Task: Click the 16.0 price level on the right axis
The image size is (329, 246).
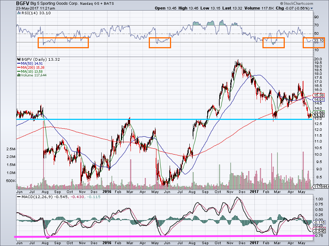Action: [x=318, y=90]
